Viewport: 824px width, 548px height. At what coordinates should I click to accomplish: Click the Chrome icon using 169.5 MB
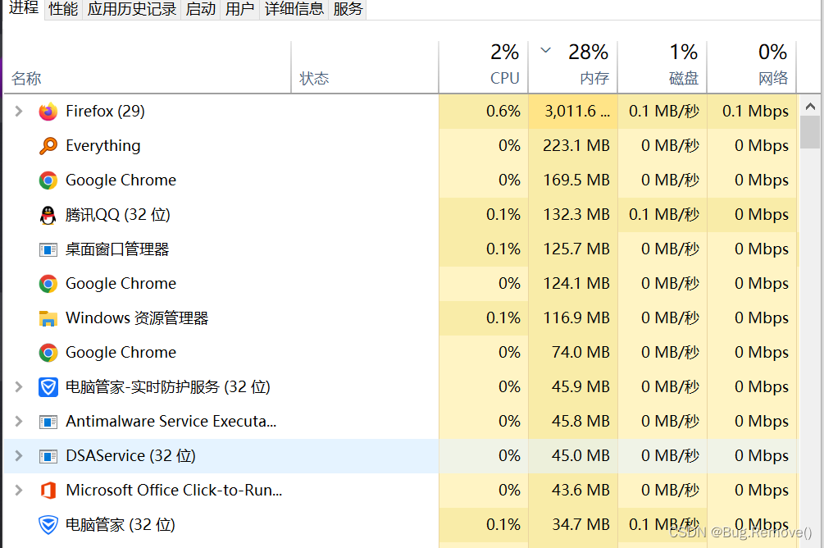coord(48,180)
